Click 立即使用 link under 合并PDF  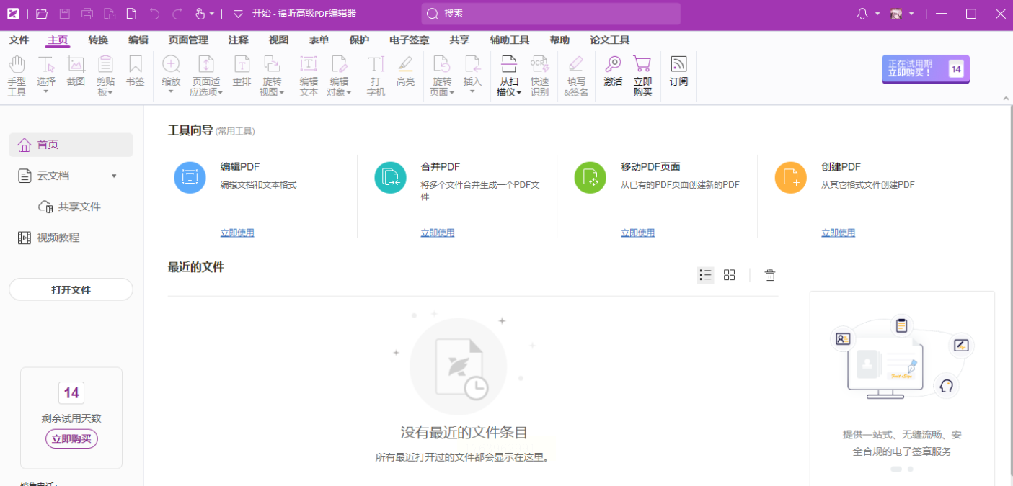(x=438, y=233)
